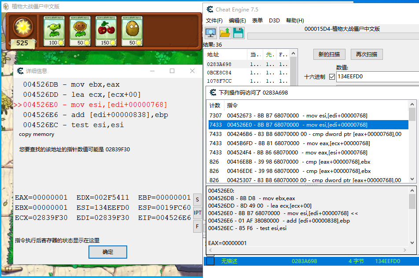Click the scroll-down arrow of disassembly info pane

[x=412, y=243]
